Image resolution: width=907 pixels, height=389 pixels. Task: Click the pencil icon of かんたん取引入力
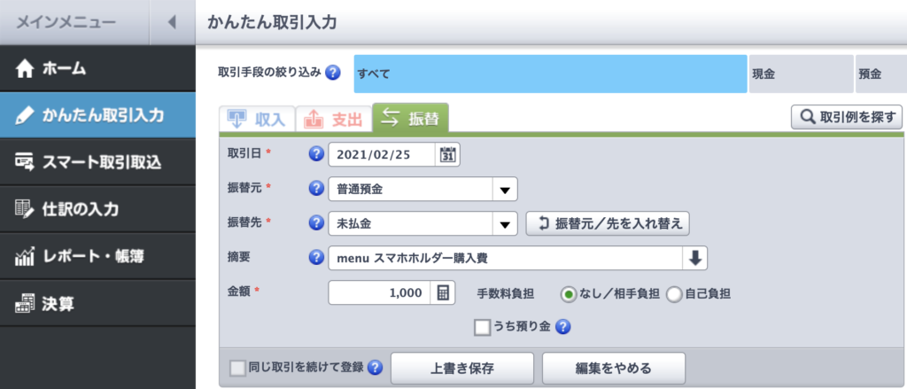[x=25, y=115]
